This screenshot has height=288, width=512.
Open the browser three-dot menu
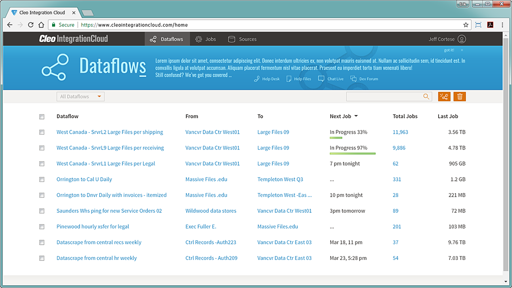click(502, 25)
